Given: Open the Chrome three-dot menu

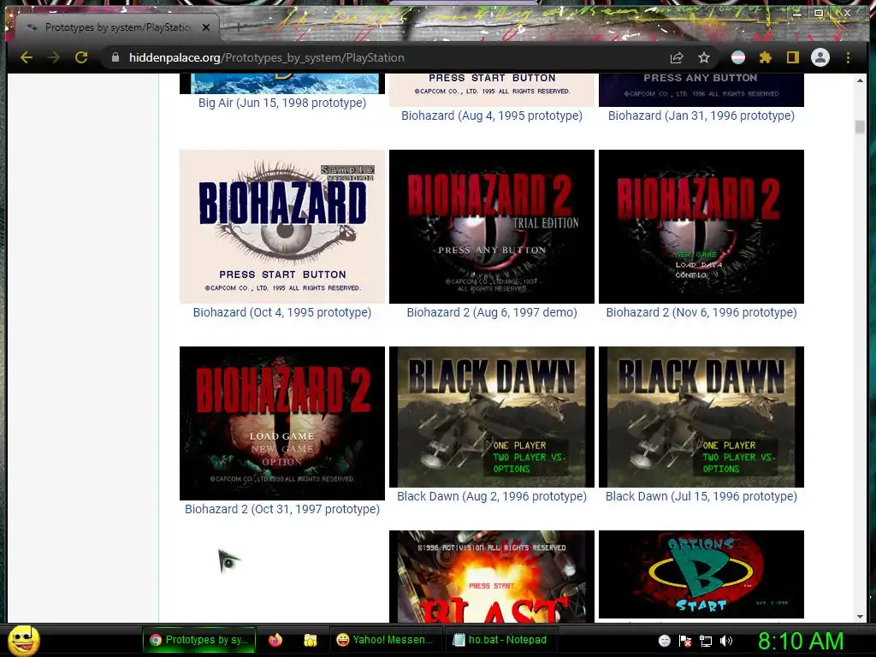Looking at the screenshot, I should (x=848, y=57).
